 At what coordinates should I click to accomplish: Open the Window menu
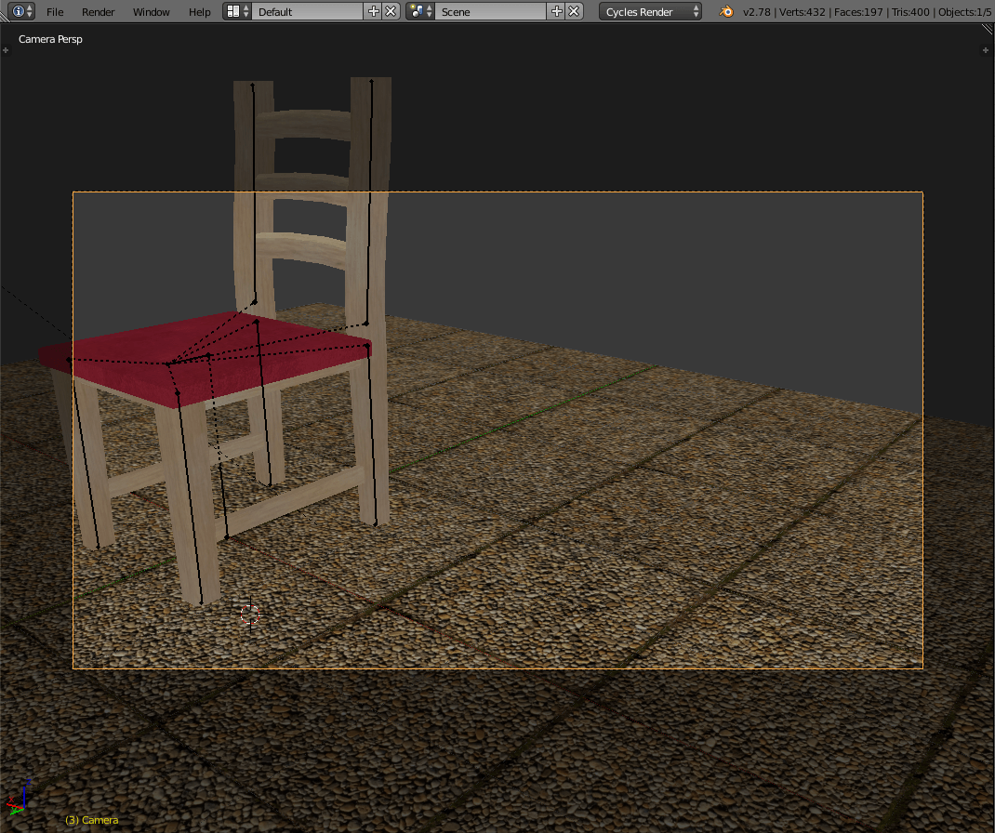151,12
